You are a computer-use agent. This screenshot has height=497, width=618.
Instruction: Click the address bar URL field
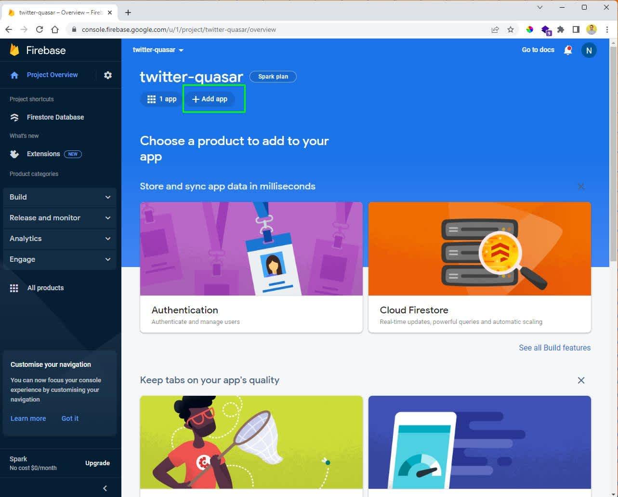[x=279, y=29]
